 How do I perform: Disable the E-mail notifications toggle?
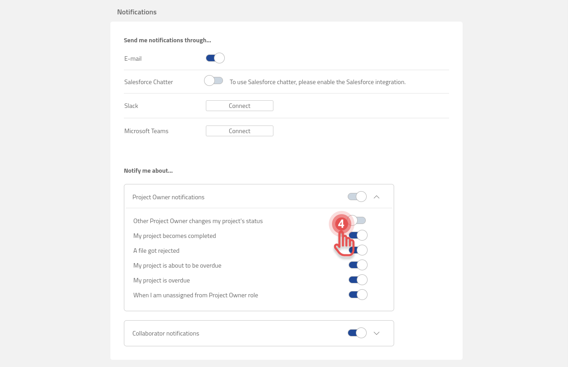pos(215,58)
